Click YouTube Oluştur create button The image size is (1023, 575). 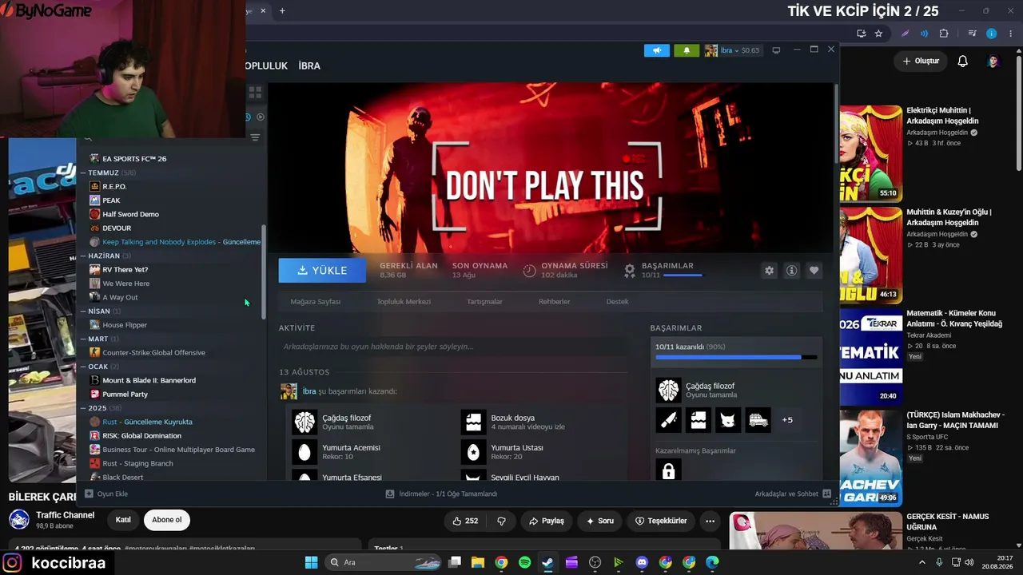(x=921, y=61)
